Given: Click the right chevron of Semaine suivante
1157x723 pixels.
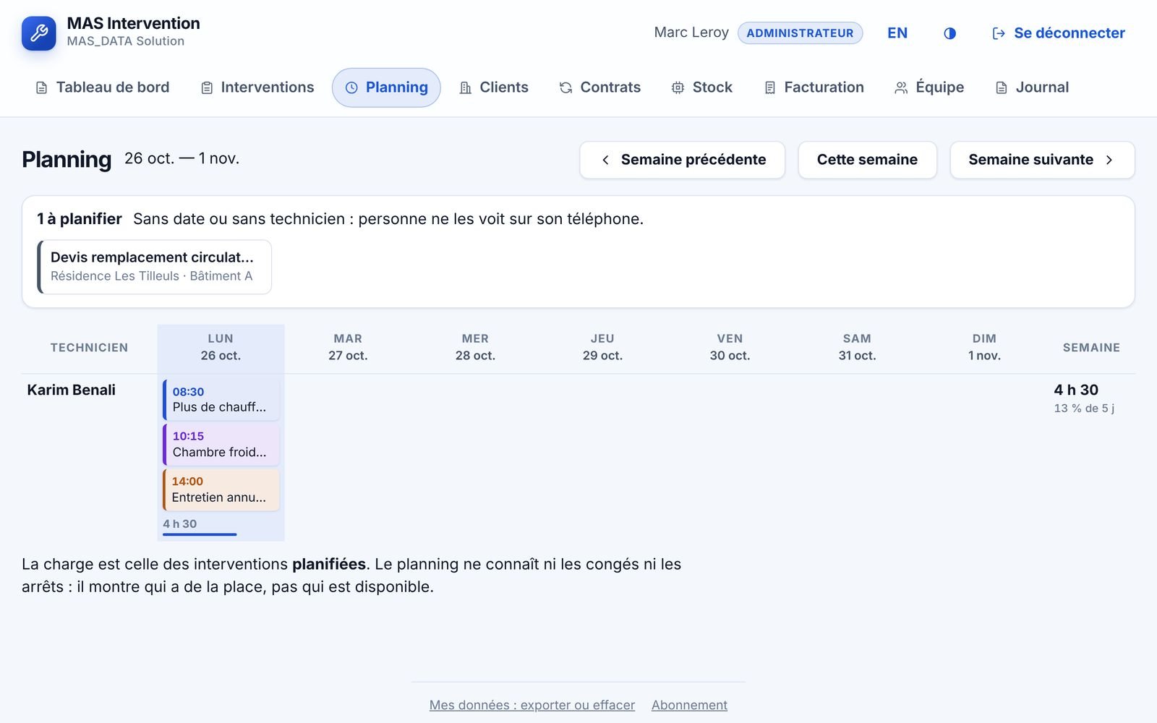Looking at the screenshot, I should (1109, 160).
